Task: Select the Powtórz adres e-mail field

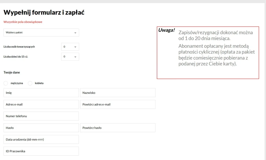Action: tap(118, 104)
